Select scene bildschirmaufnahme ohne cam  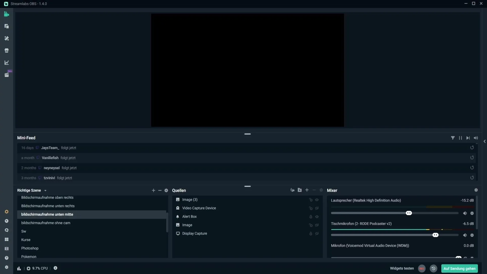click(x=92, y=223)
